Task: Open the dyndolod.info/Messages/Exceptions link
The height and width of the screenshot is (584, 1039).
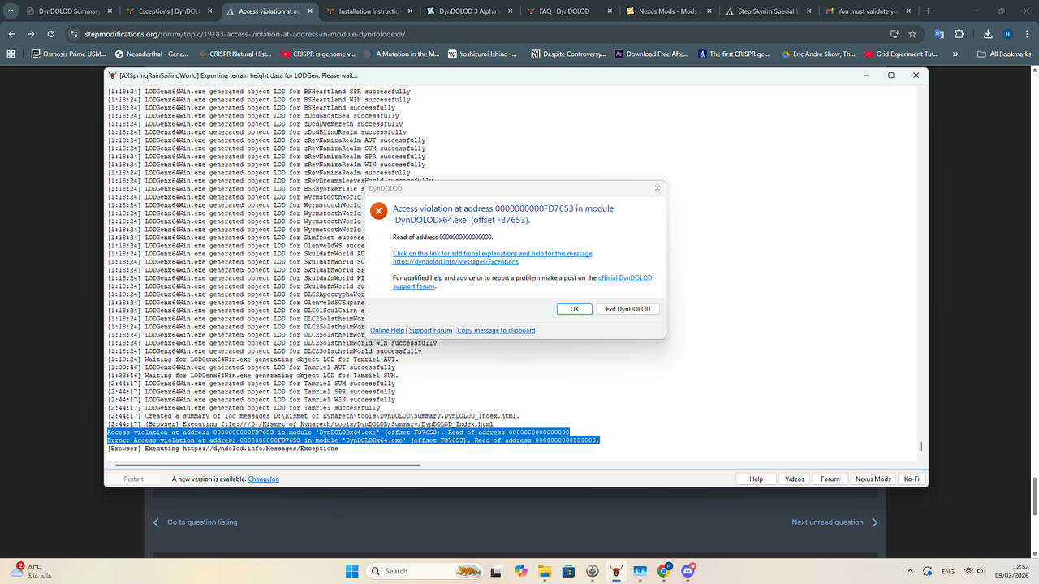Action: pyautogui.click(x=455, y=262)
